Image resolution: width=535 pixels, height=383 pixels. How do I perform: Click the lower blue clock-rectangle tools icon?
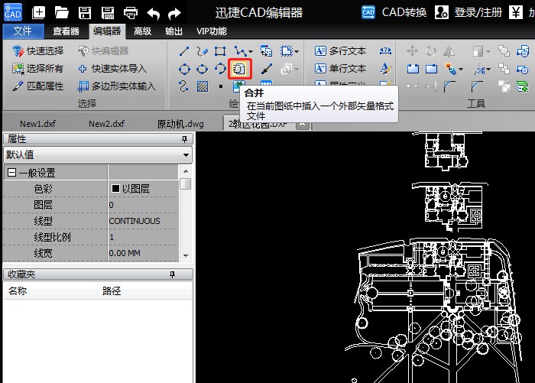[522, 70]
